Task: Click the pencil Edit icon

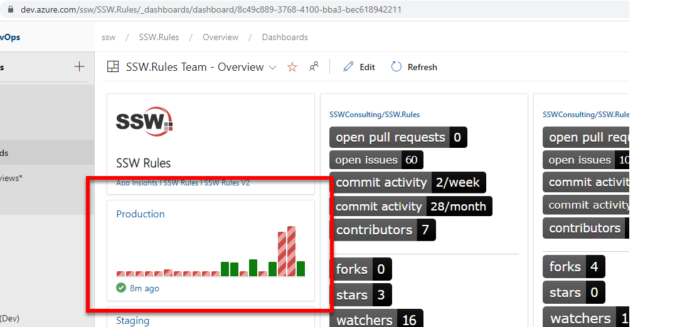Action: pyautogui.click(x=349, y=67)
